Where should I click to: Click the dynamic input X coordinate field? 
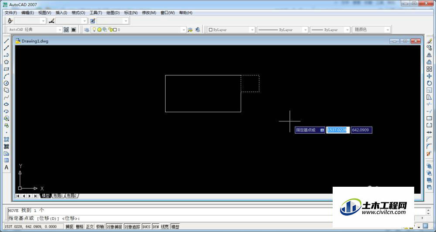pos(338,130)
